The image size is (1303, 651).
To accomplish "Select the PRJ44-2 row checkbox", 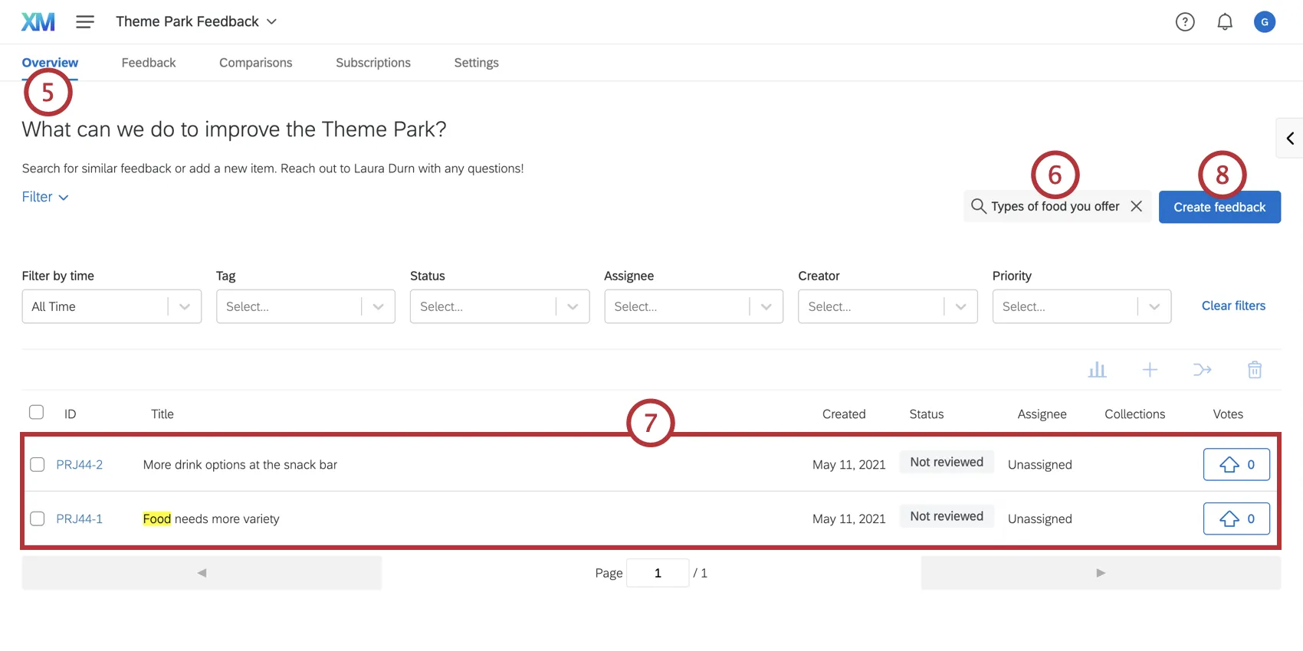I will pos(37,464).
